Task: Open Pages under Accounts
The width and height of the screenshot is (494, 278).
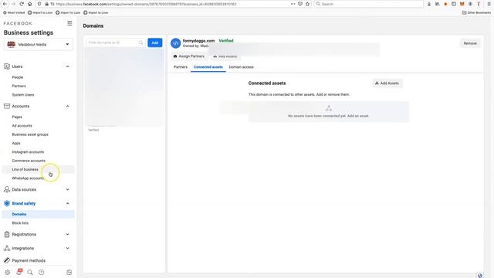Action: click(x=17, y=117)
